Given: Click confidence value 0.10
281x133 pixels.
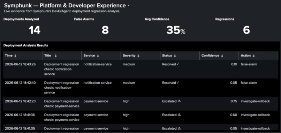Looking at the screenshot, I should pos(234,64).
